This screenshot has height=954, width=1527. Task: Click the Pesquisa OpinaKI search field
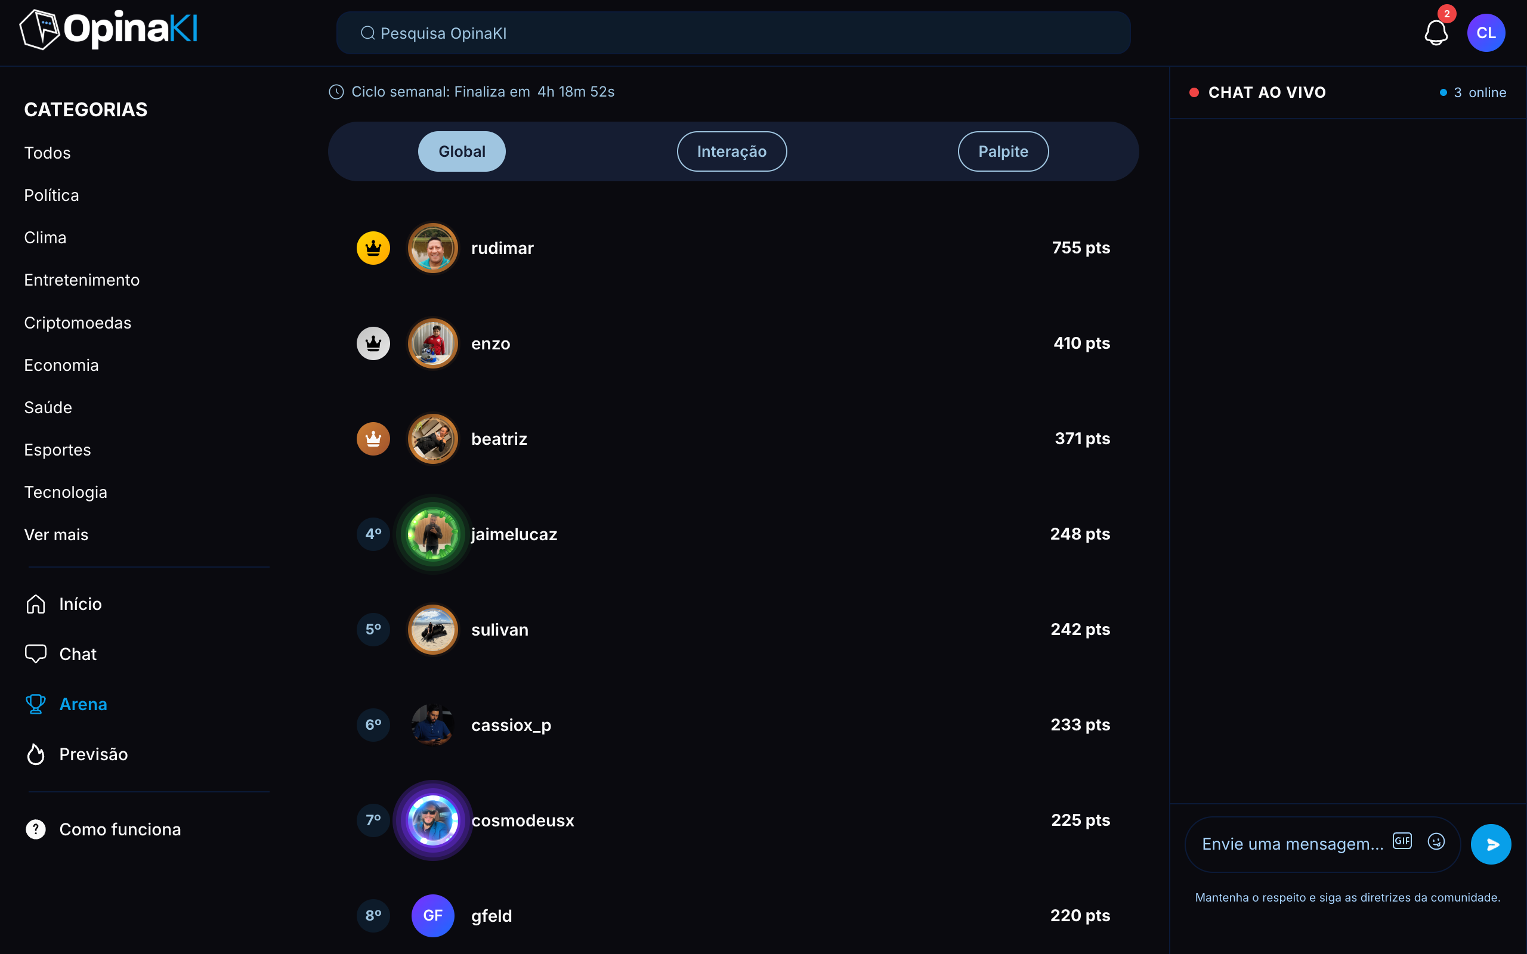(x=733, y=33)
